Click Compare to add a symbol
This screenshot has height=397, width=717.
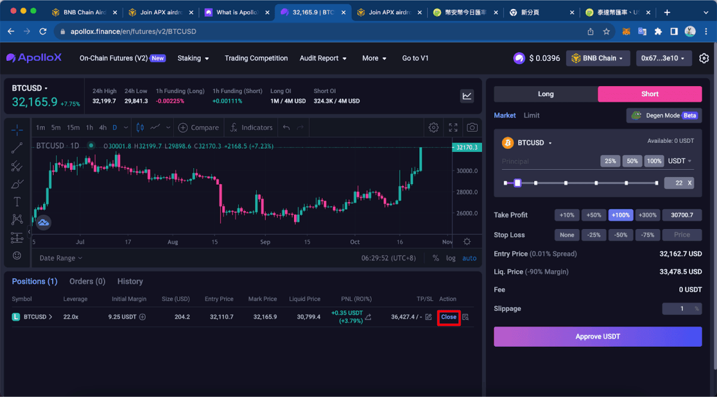pos(199,127)
